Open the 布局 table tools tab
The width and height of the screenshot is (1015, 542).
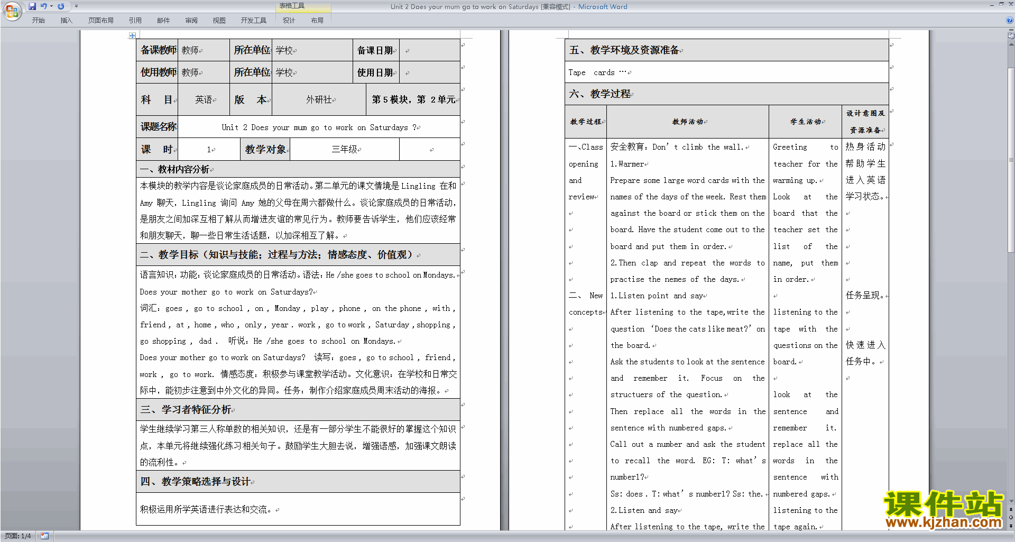click(317, 20)
